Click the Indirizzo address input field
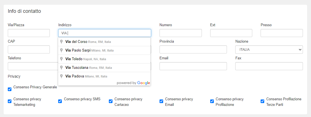 [x=105, y=33]
